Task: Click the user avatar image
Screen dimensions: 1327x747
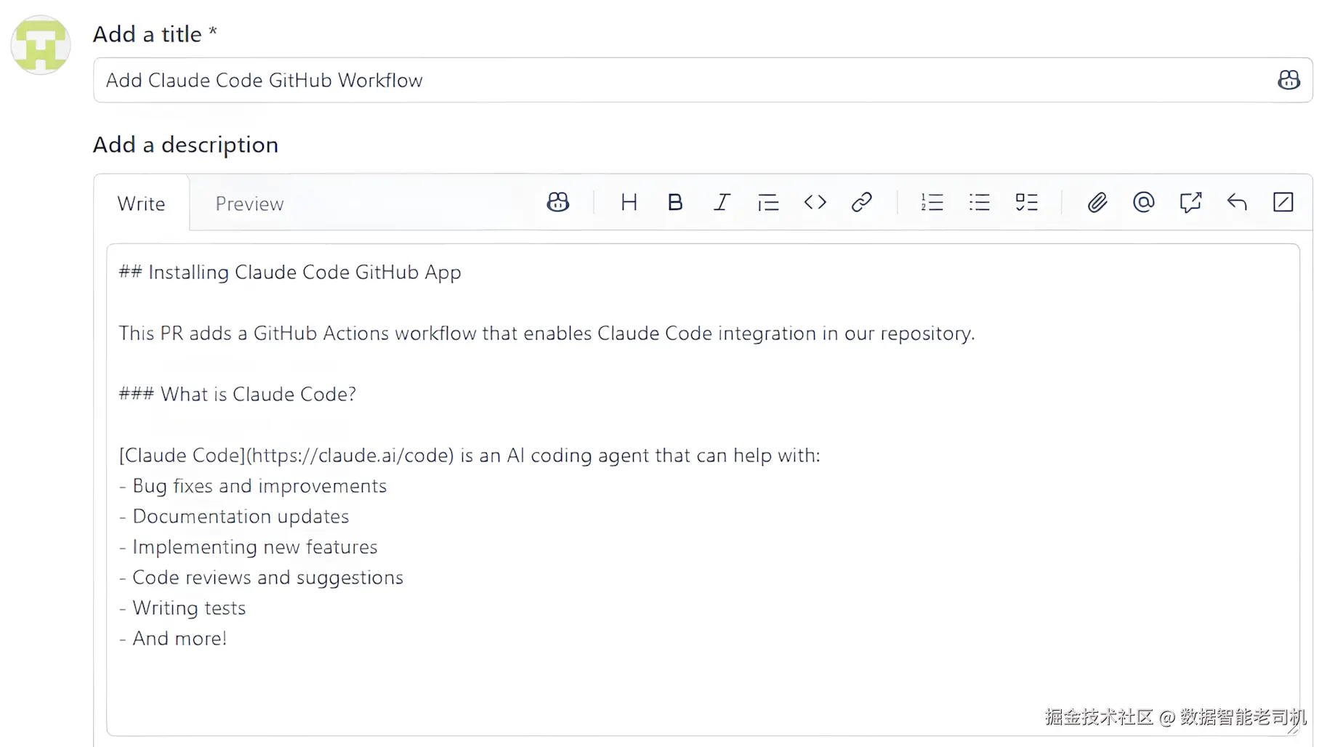Action: click(x=41, y=45)
